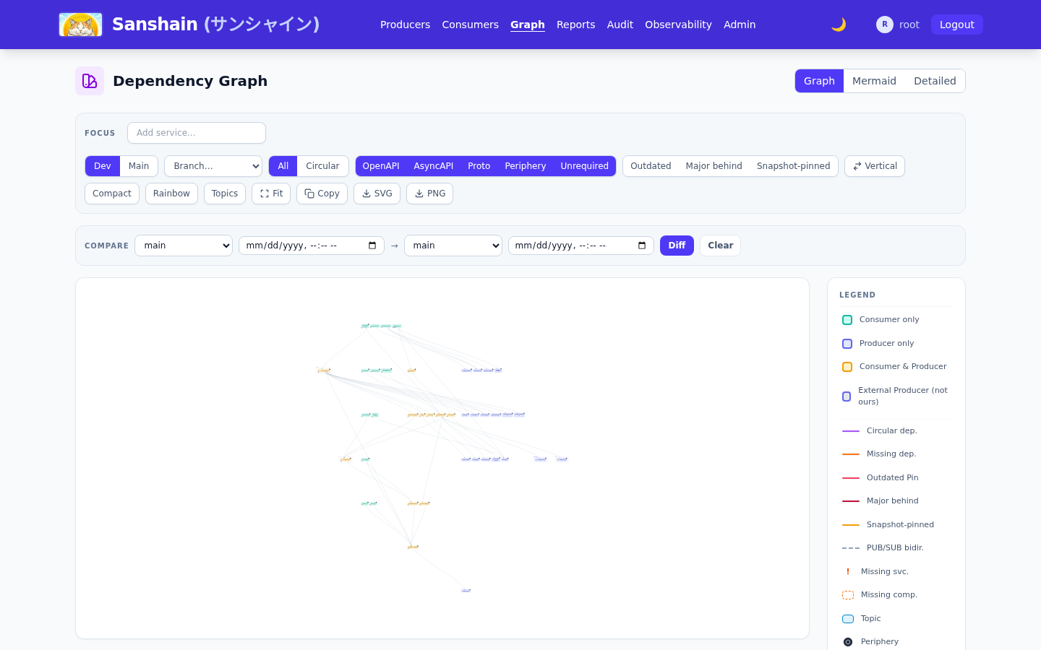
Task: Click the Periphery legend icon
Action: click(x=848, y=642)
